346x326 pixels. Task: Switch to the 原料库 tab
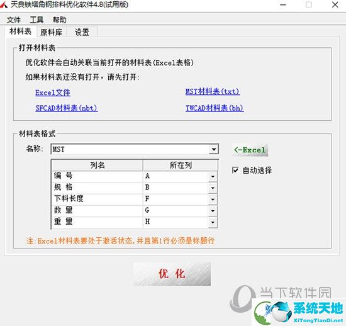pyautogui.click(x=51, y=32)
